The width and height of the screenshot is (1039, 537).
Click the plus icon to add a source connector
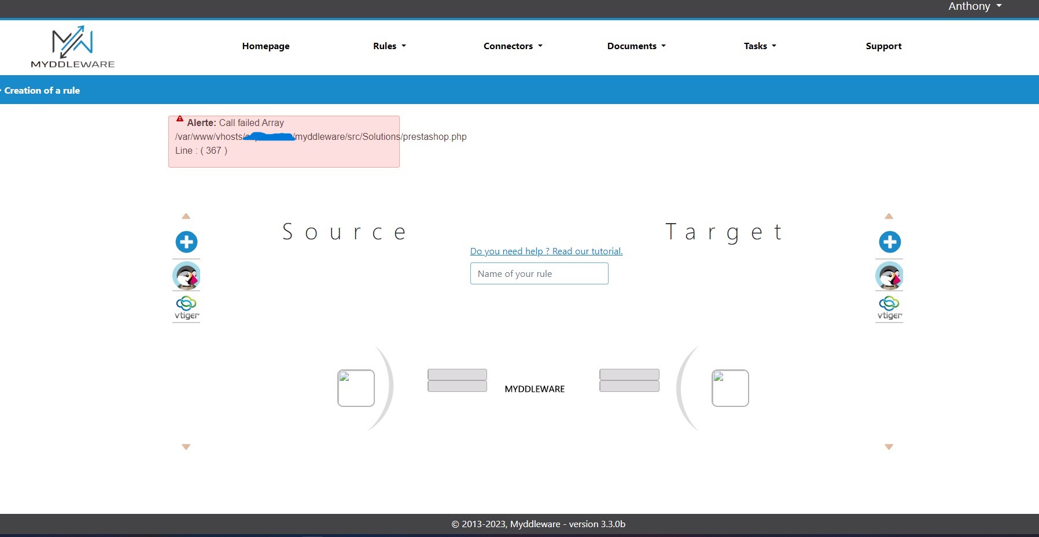coord(186,242)
